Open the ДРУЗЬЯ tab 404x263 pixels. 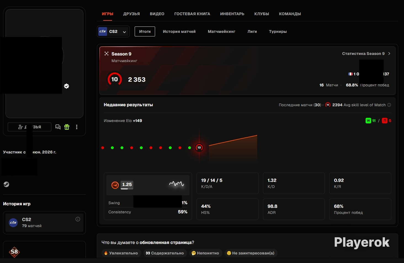click(132, 14)
